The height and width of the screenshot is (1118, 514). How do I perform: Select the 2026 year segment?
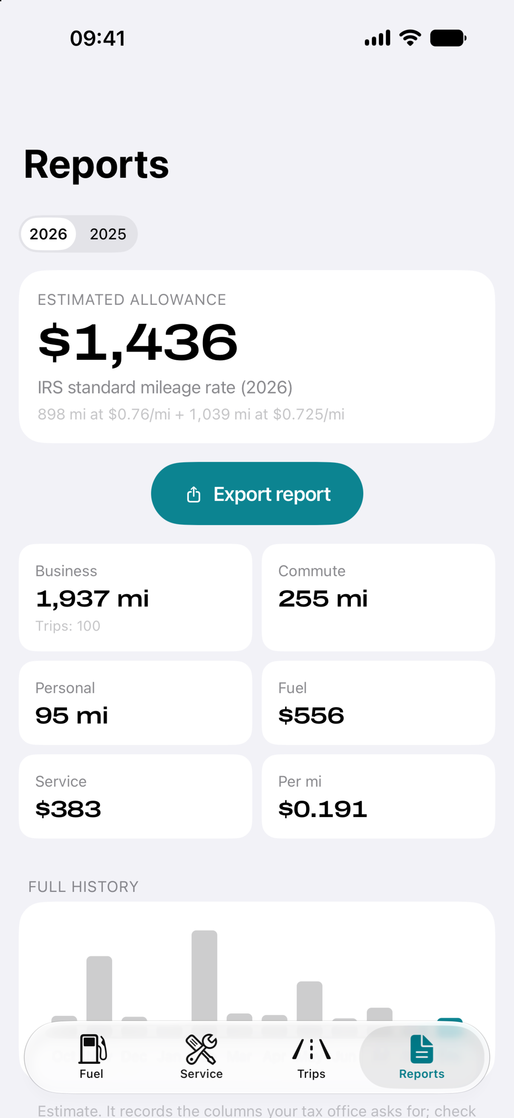(x=48, y=234)
